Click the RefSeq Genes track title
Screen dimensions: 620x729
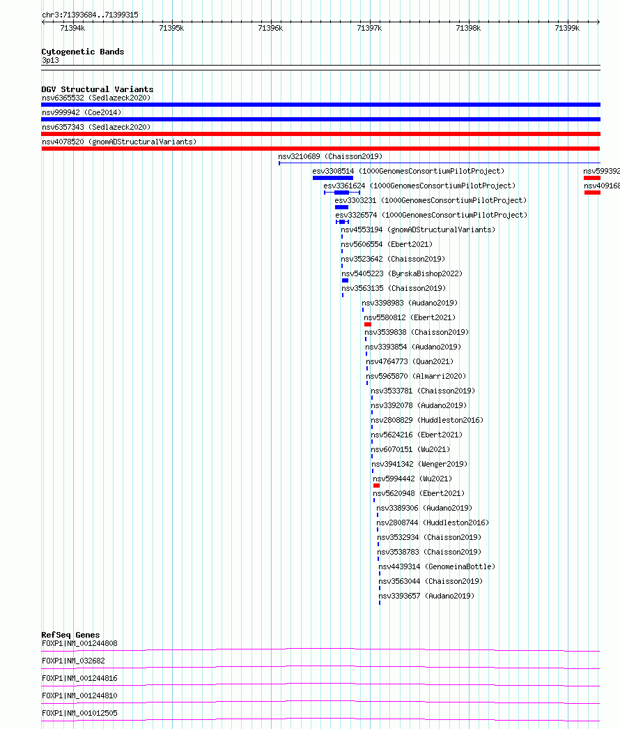70,635
